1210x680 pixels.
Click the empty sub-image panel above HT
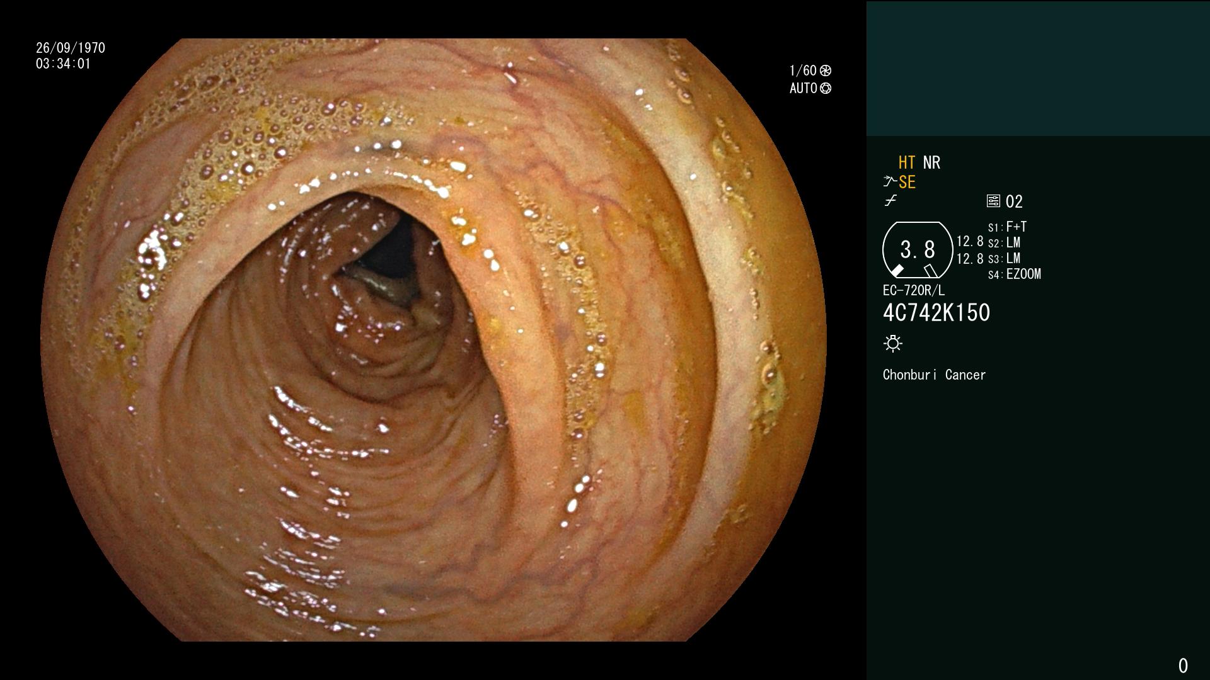pyautogui.click(x=1038, y=68)
